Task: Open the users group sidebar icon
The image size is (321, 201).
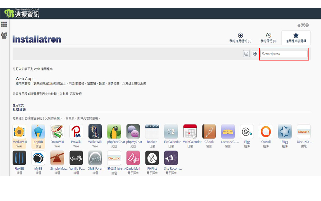Action: tap(4, 36)
